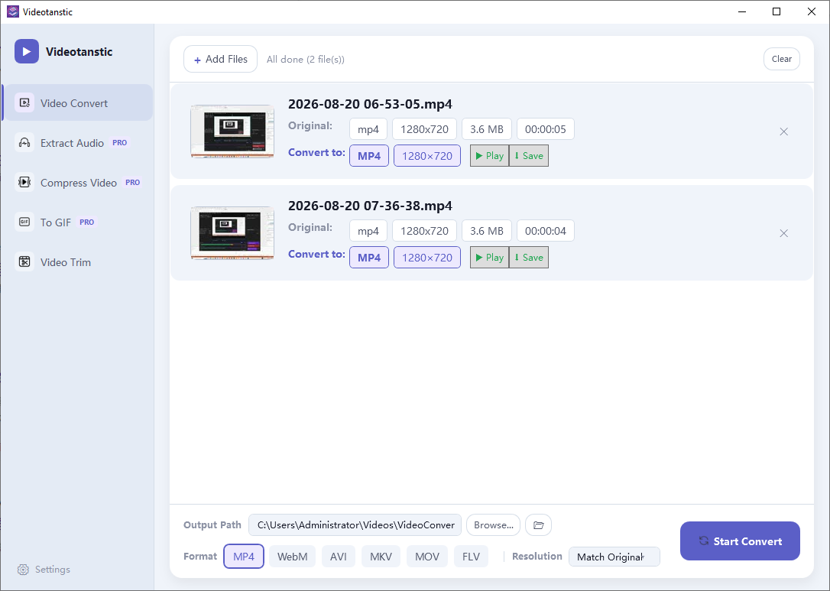Click PRO badge next to To GIF
This screenshot has width=830, height=591.
click(x=87, y=222)
